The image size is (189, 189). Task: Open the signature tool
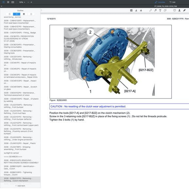[184, 10]
